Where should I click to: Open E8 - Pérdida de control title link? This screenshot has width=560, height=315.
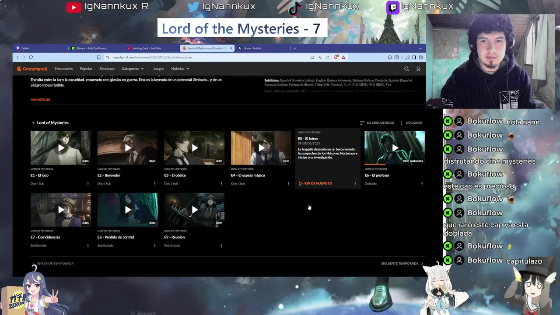[115, 237]
